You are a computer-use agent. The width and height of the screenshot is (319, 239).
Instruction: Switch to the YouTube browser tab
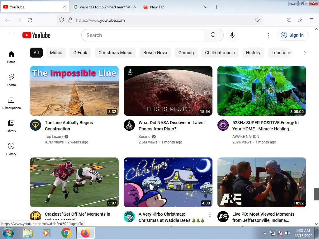pyautogui.click(x=35, y=7)
